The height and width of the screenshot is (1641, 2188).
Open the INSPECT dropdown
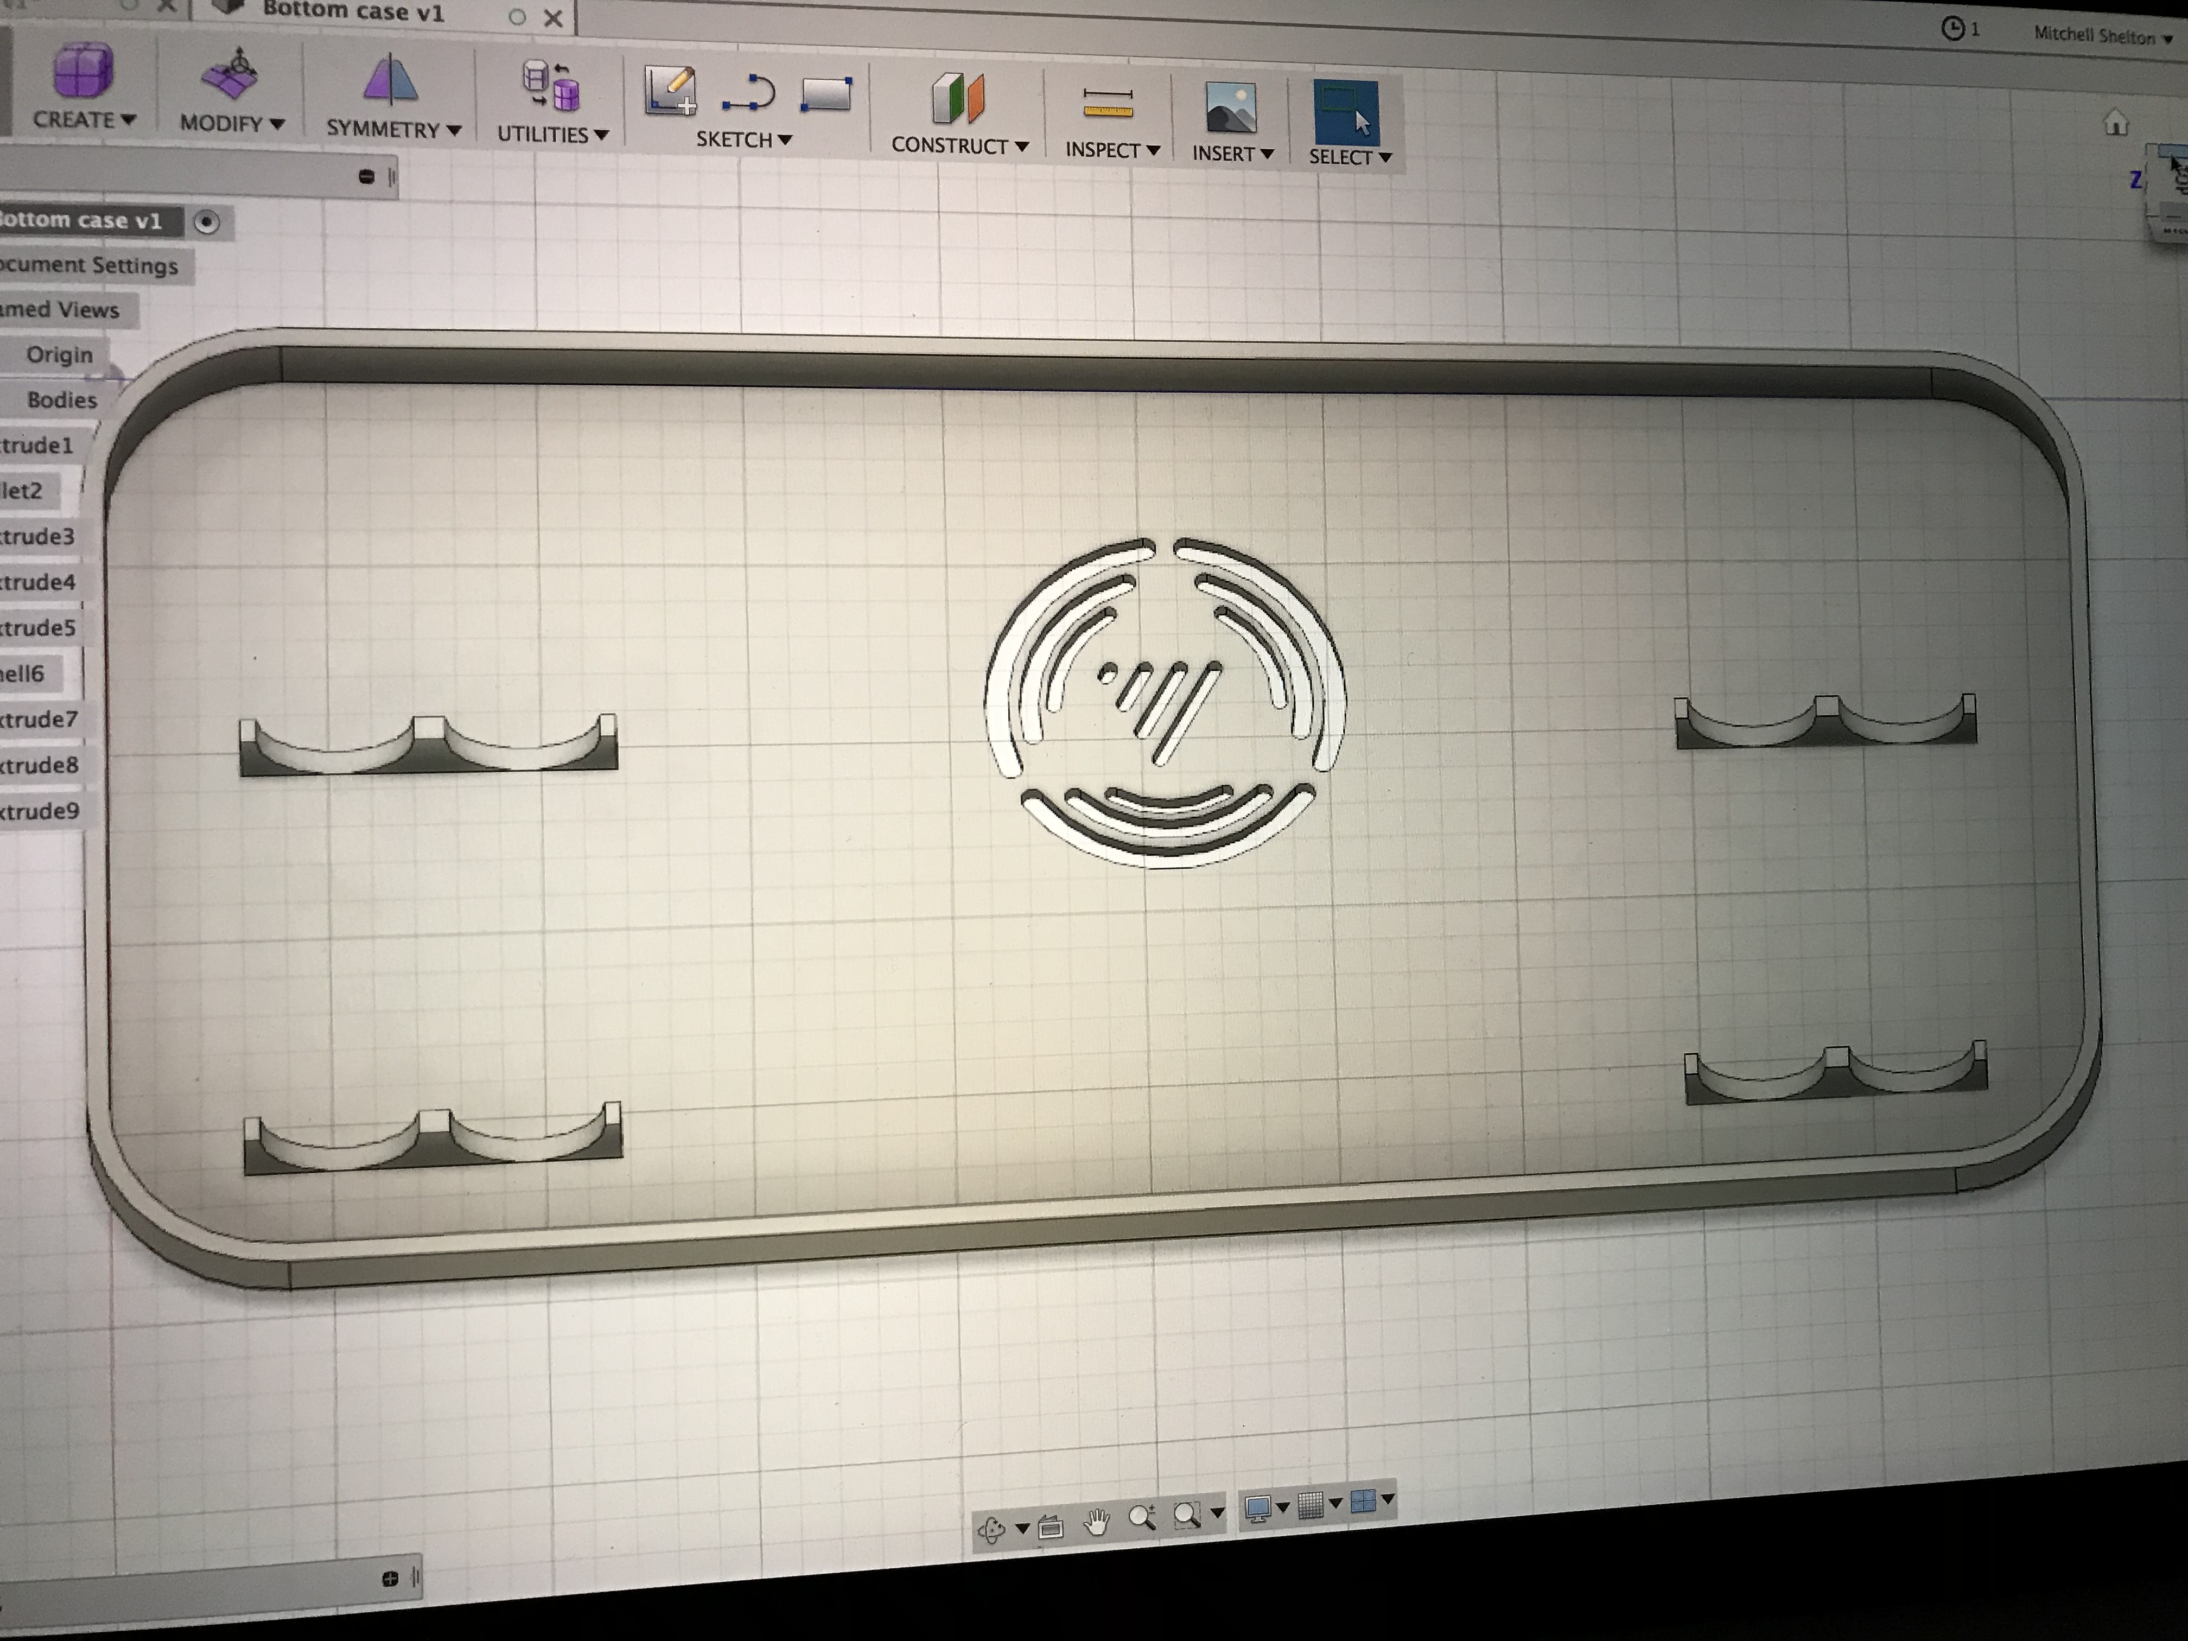coord(1112,150)
